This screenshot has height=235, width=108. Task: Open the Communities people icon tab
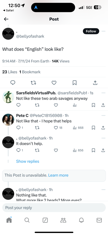tap(63, 220)
